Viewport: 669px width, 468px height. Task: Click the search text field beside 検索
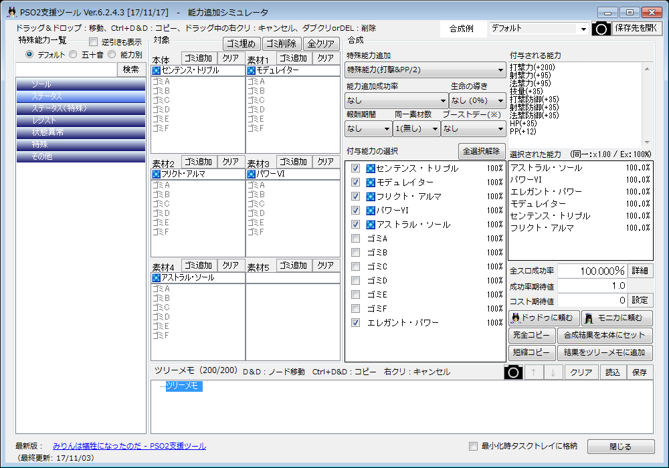click(x=66, y=70)
